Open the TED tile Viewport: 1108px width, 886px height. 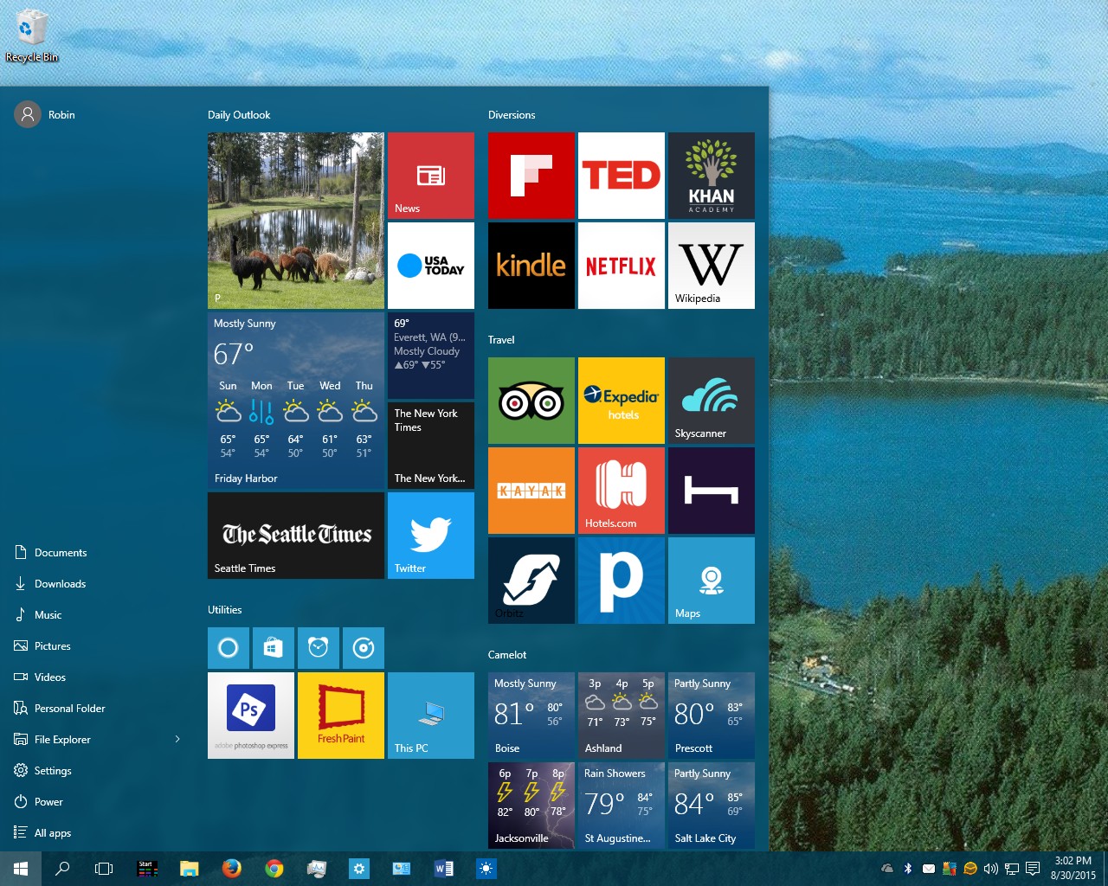tap(622, 176)
